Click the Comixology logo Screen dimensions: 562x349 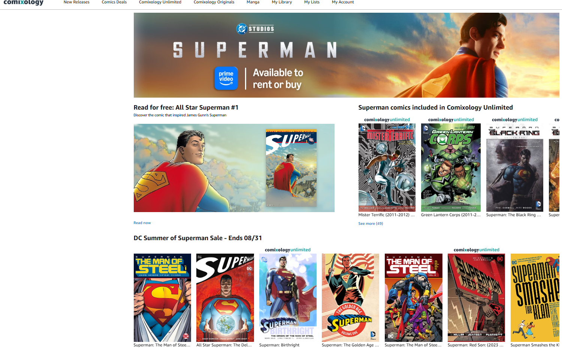[23, 3]
